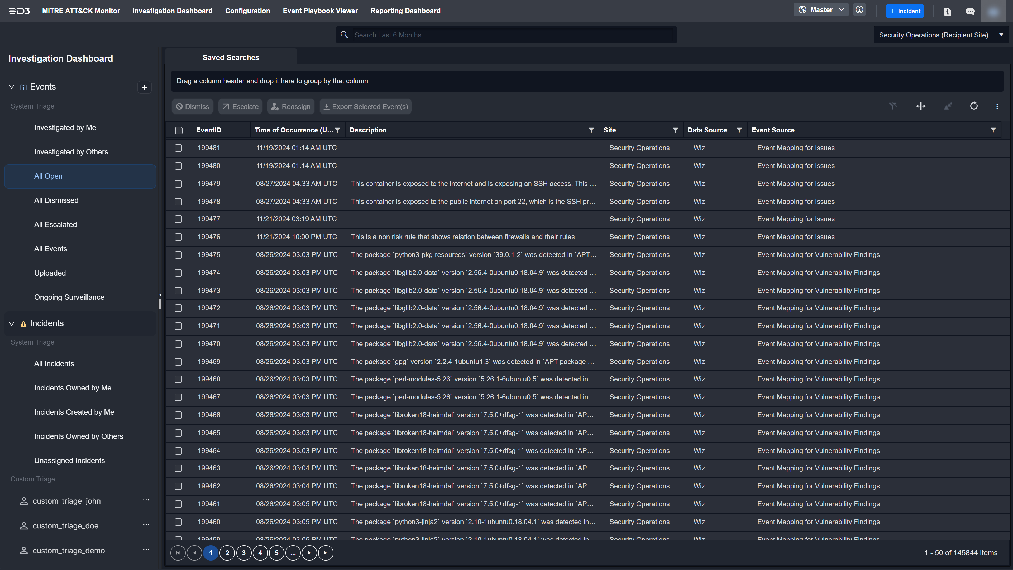This screenshot has height=570, width=1013.
Task: Select checkbox for event 199475
Action: (179, 255)
